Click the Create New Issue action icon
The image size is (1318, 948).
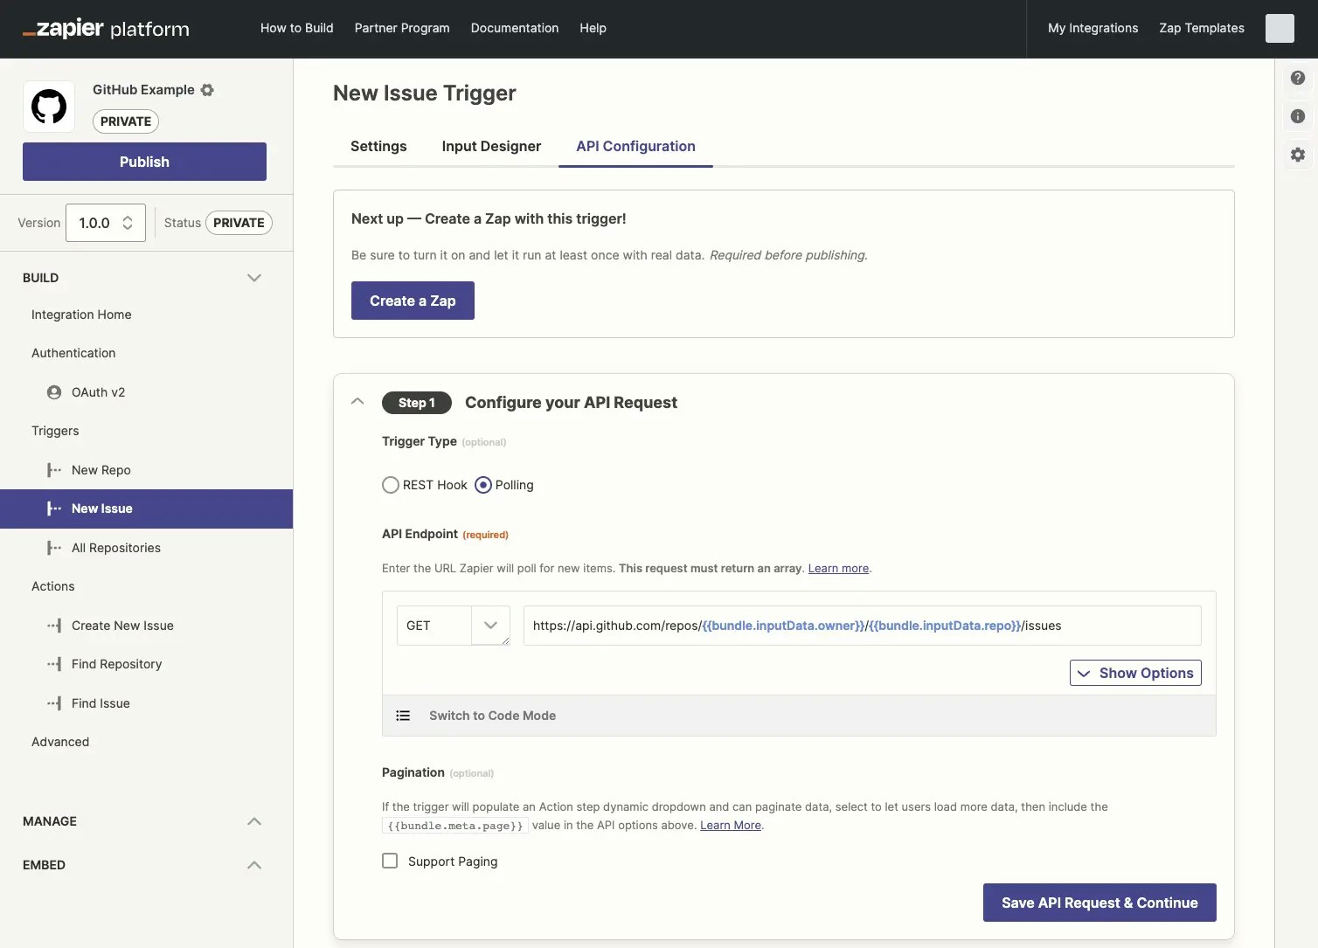54,626
